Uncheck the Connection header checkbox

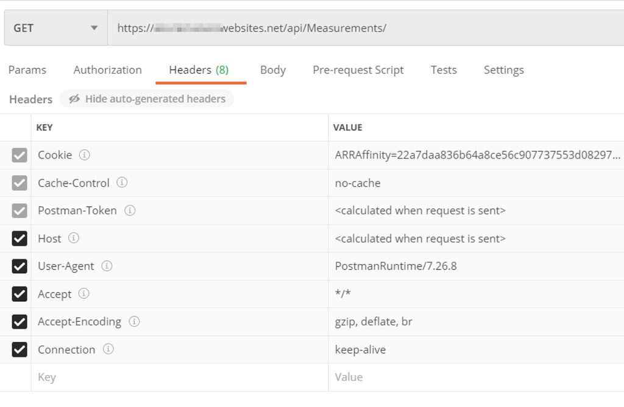(19, 350)
